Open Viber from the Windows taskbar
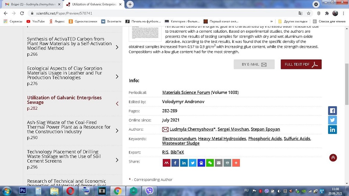 click(149, 191)
